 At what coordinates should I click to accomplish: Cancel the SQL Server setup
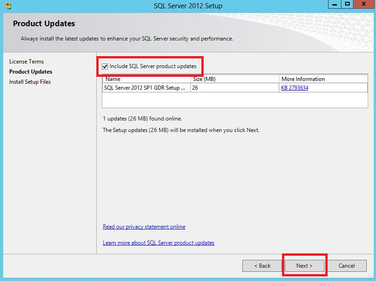(x=347, y=266)
